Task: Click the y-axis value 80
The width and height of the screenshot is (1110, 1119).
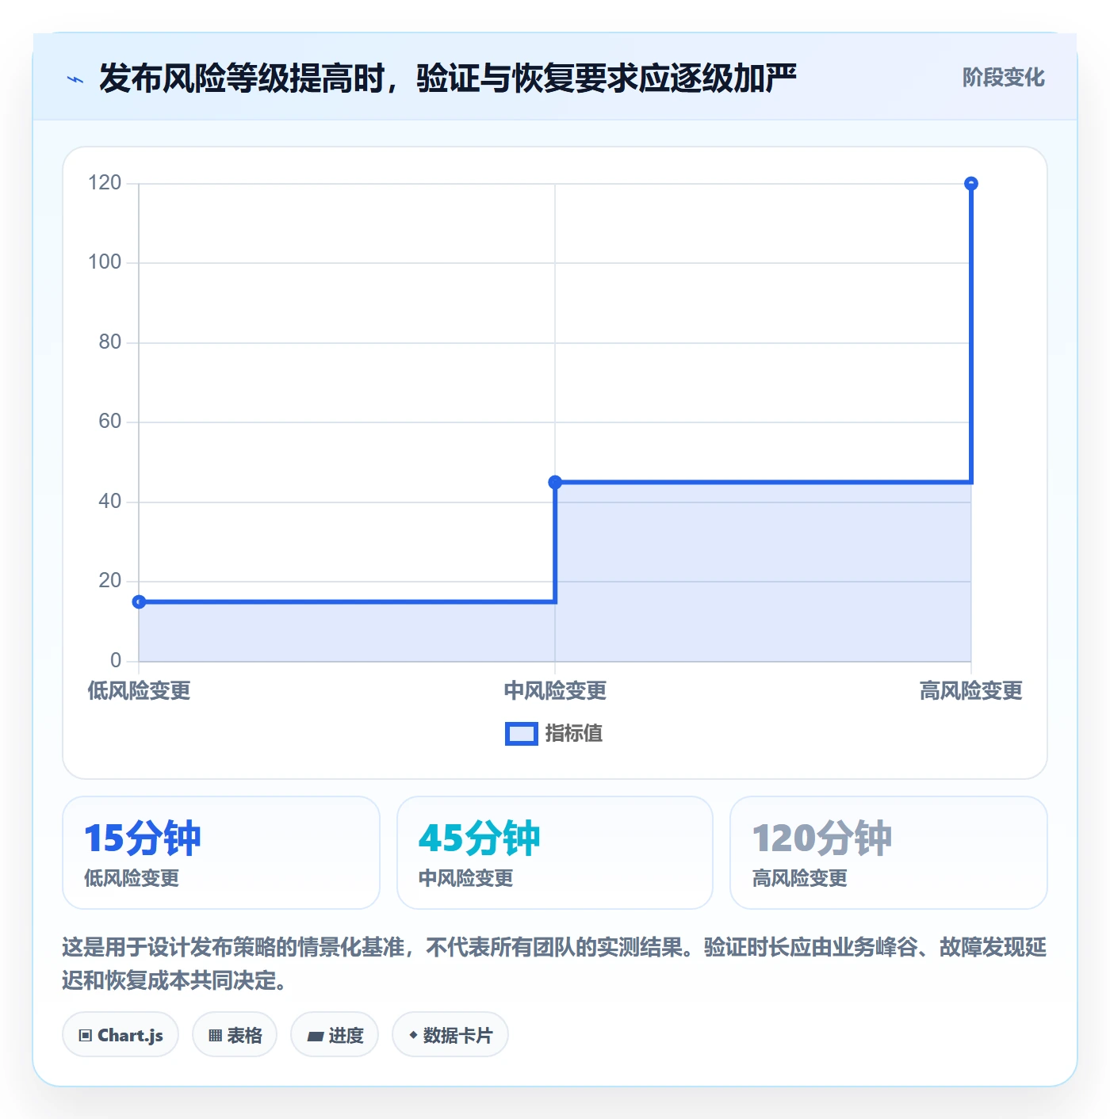Action: tap(109, 342)
